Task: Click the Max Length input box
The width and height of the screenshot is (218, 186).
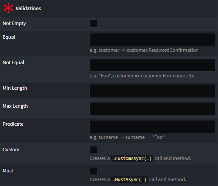Action: [x=152, y=109]
